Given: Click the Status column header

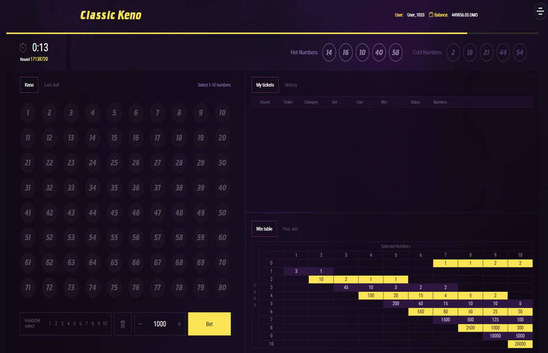Looking at the screenshot, I should [x=415, y=102].
